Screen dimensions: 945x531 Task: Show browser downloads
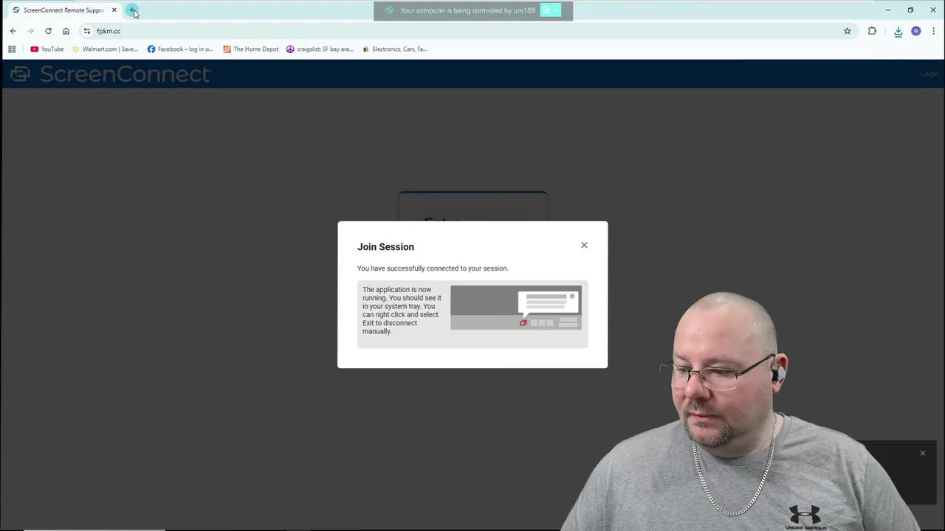click(898, 31)
